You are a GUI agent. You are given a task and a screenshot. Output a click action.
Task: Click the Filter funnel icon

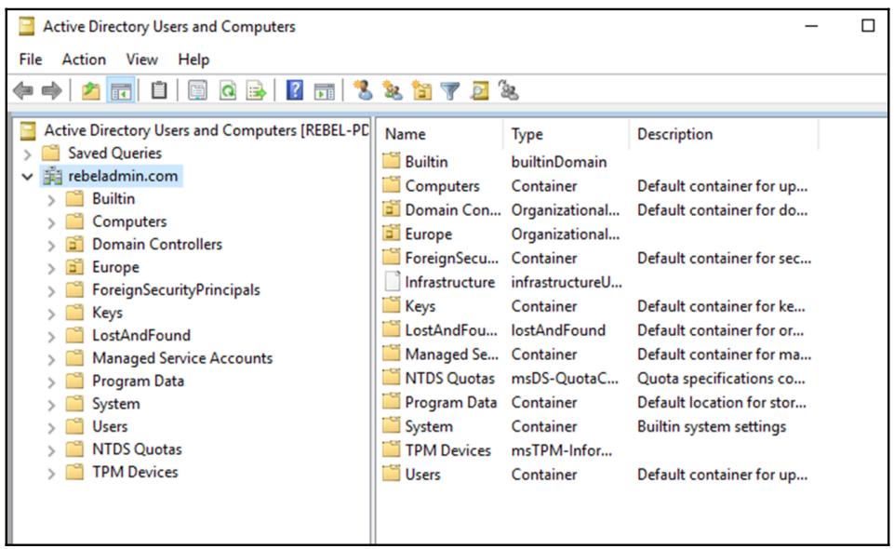[x=450, y=90]
